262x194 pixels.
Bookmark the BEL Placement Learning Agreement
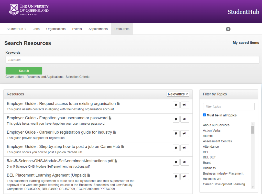(176, 176)
